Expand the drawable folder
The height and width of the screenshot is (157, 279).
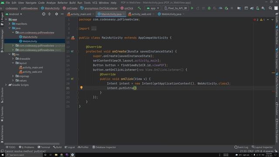(x=13, y=58)
